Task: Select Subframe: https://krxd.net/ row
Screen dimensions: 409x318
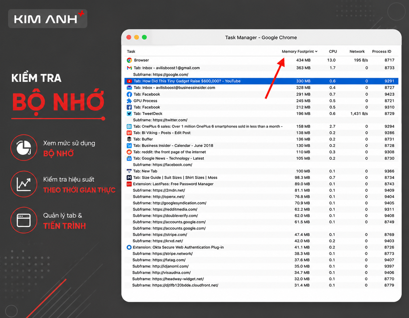Action: [261, 241]
